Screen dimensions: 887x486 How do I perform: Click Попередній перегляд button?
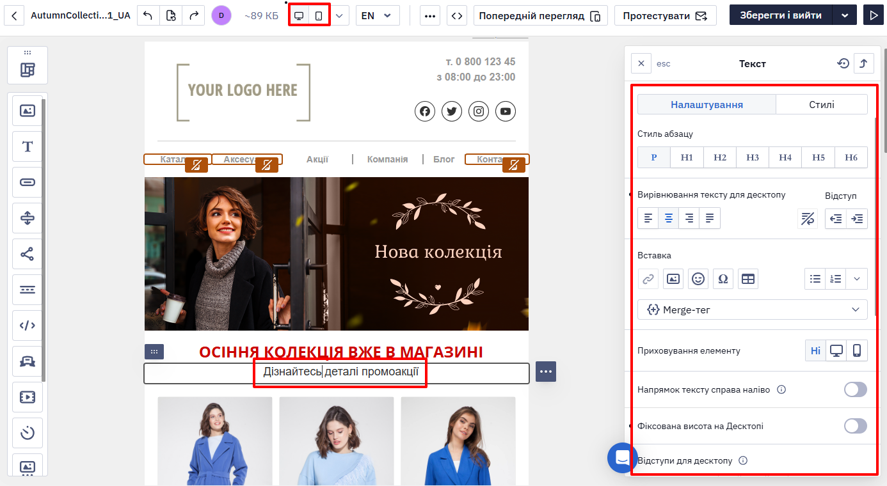pos(541,15)
